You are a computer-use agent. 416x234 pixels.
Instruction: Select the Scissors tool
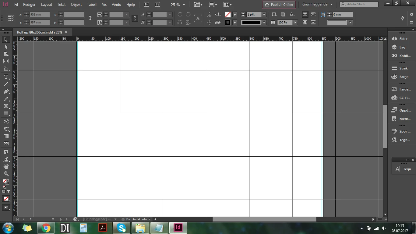(6, 122)
